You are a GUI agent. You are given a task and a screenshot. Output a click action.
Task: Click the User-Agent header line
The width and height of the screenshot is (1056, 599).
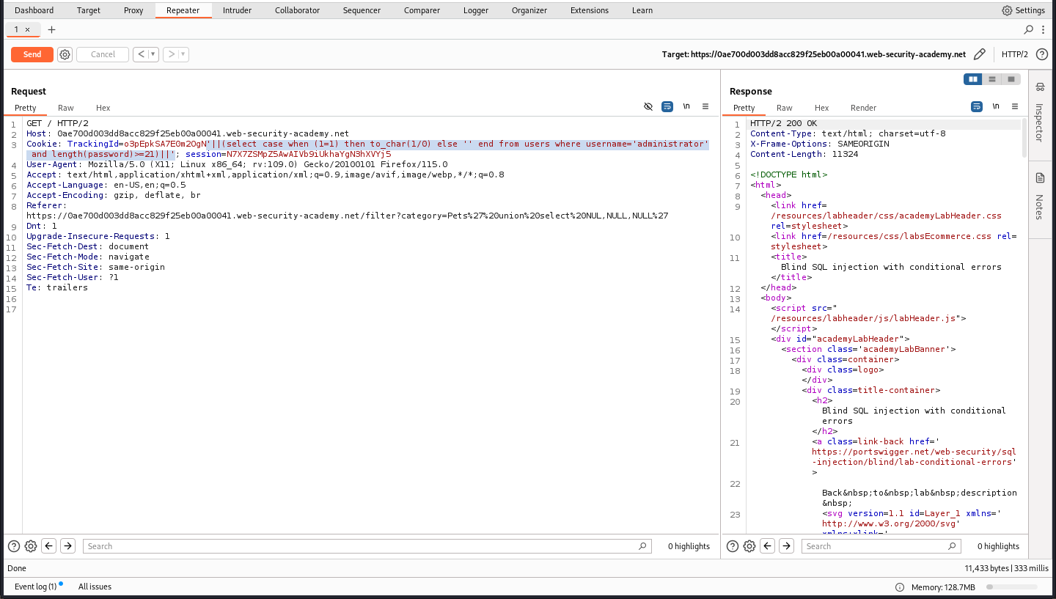coord(237,164)
